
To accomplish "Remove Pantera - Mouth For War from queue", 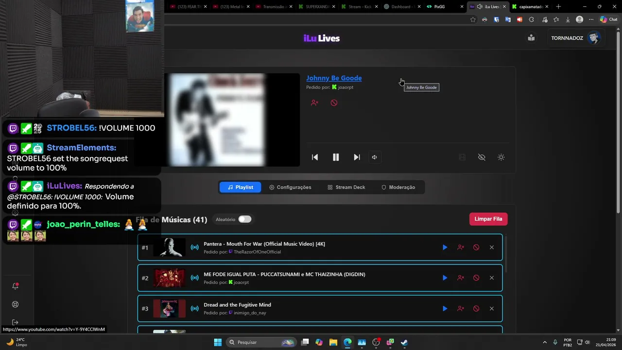I will [x=492, y=247].
